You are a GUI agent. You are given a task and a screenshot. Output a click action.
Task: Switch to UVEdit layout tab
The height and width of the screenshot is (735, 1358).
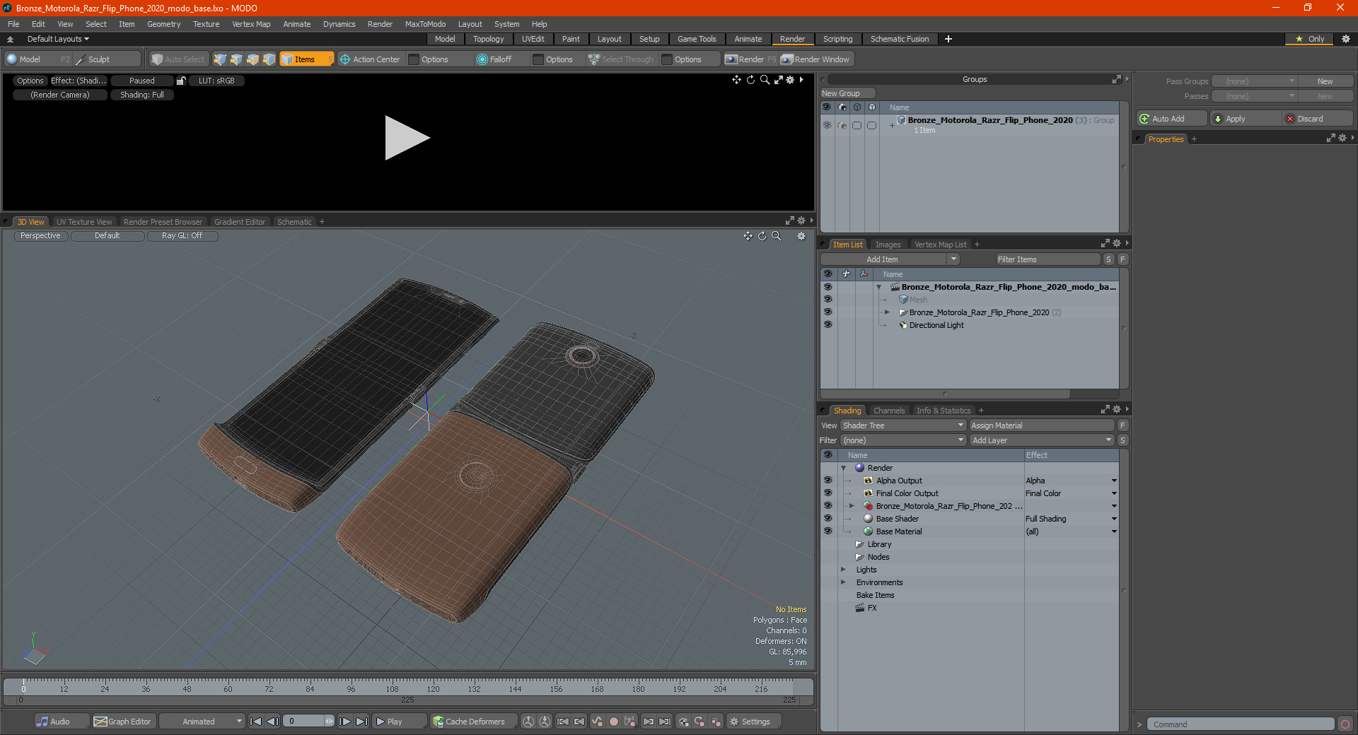tap(533, 39)
